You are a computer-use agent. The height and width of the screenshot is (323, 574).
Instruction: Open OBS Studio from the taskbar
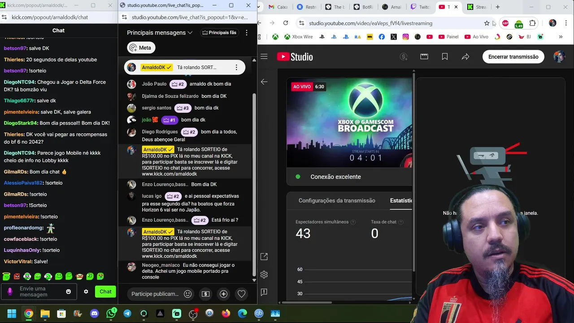pyautogui.click(x=193, y=314)
